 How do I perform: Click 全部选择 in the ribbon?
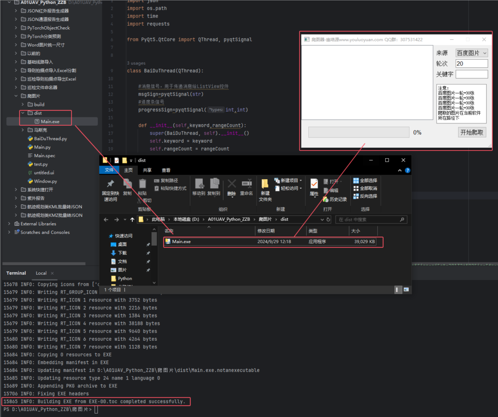pos(365,181)
